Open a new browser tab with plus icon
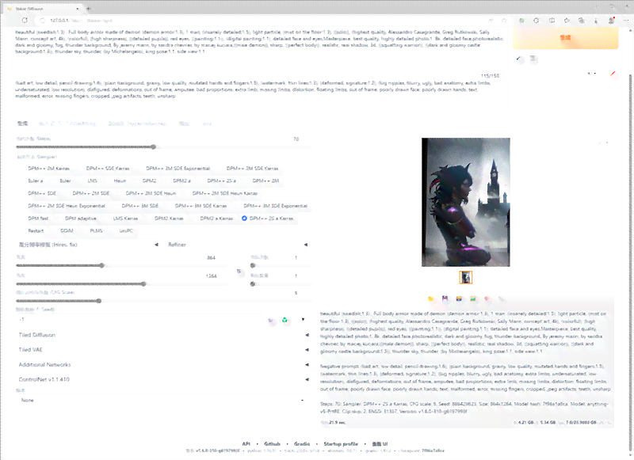 89,8
